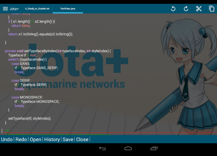Tap Redo in bottom toolbar
Screen dimensions: 217x156
[x=21, y=139]
